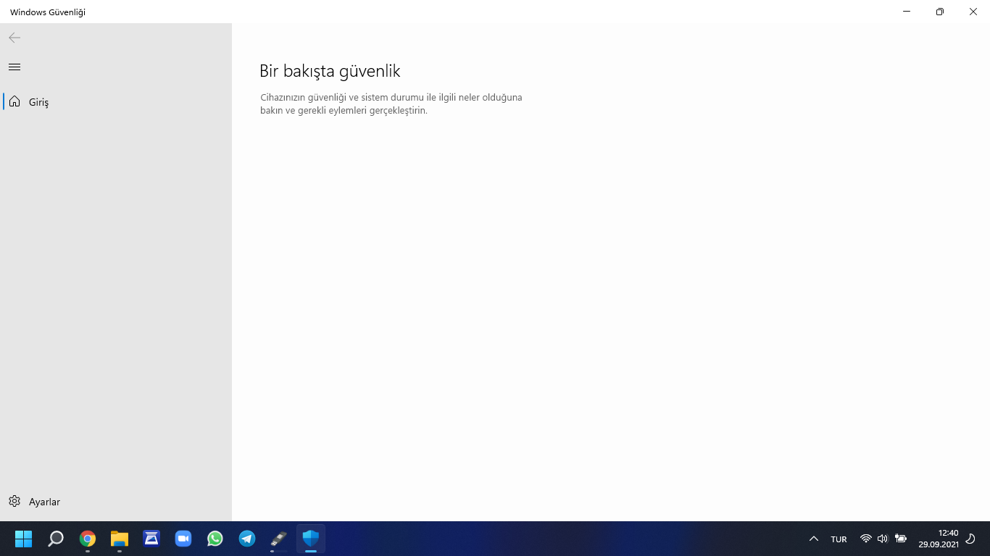
Task: Select Giriş in the sidebar
Action: pos(116,102)
